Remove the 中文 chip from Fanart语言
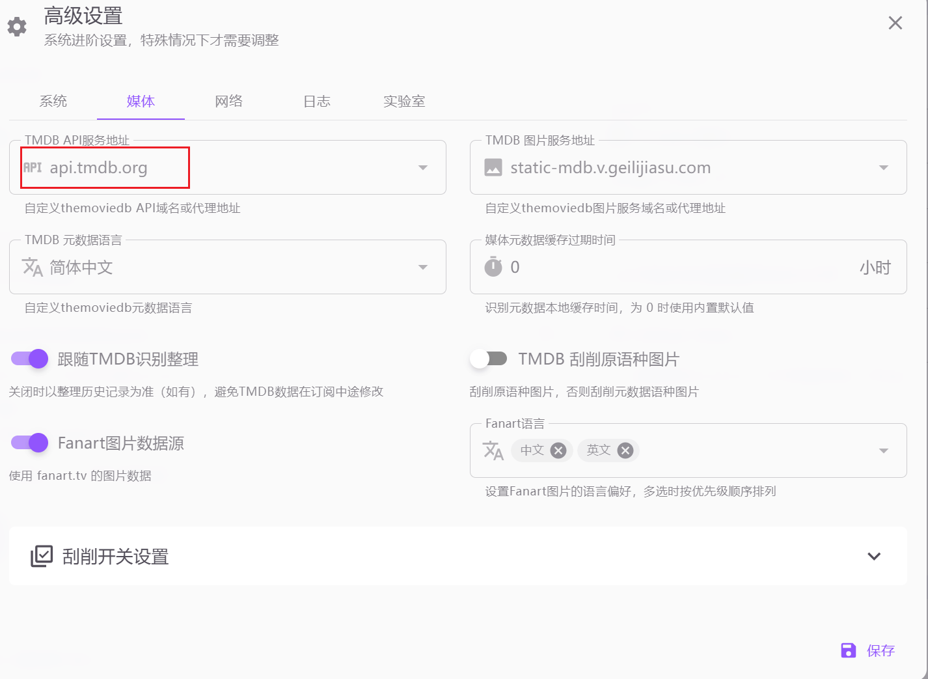The width and height of the screenshot is (928, 679). [558, 450]
